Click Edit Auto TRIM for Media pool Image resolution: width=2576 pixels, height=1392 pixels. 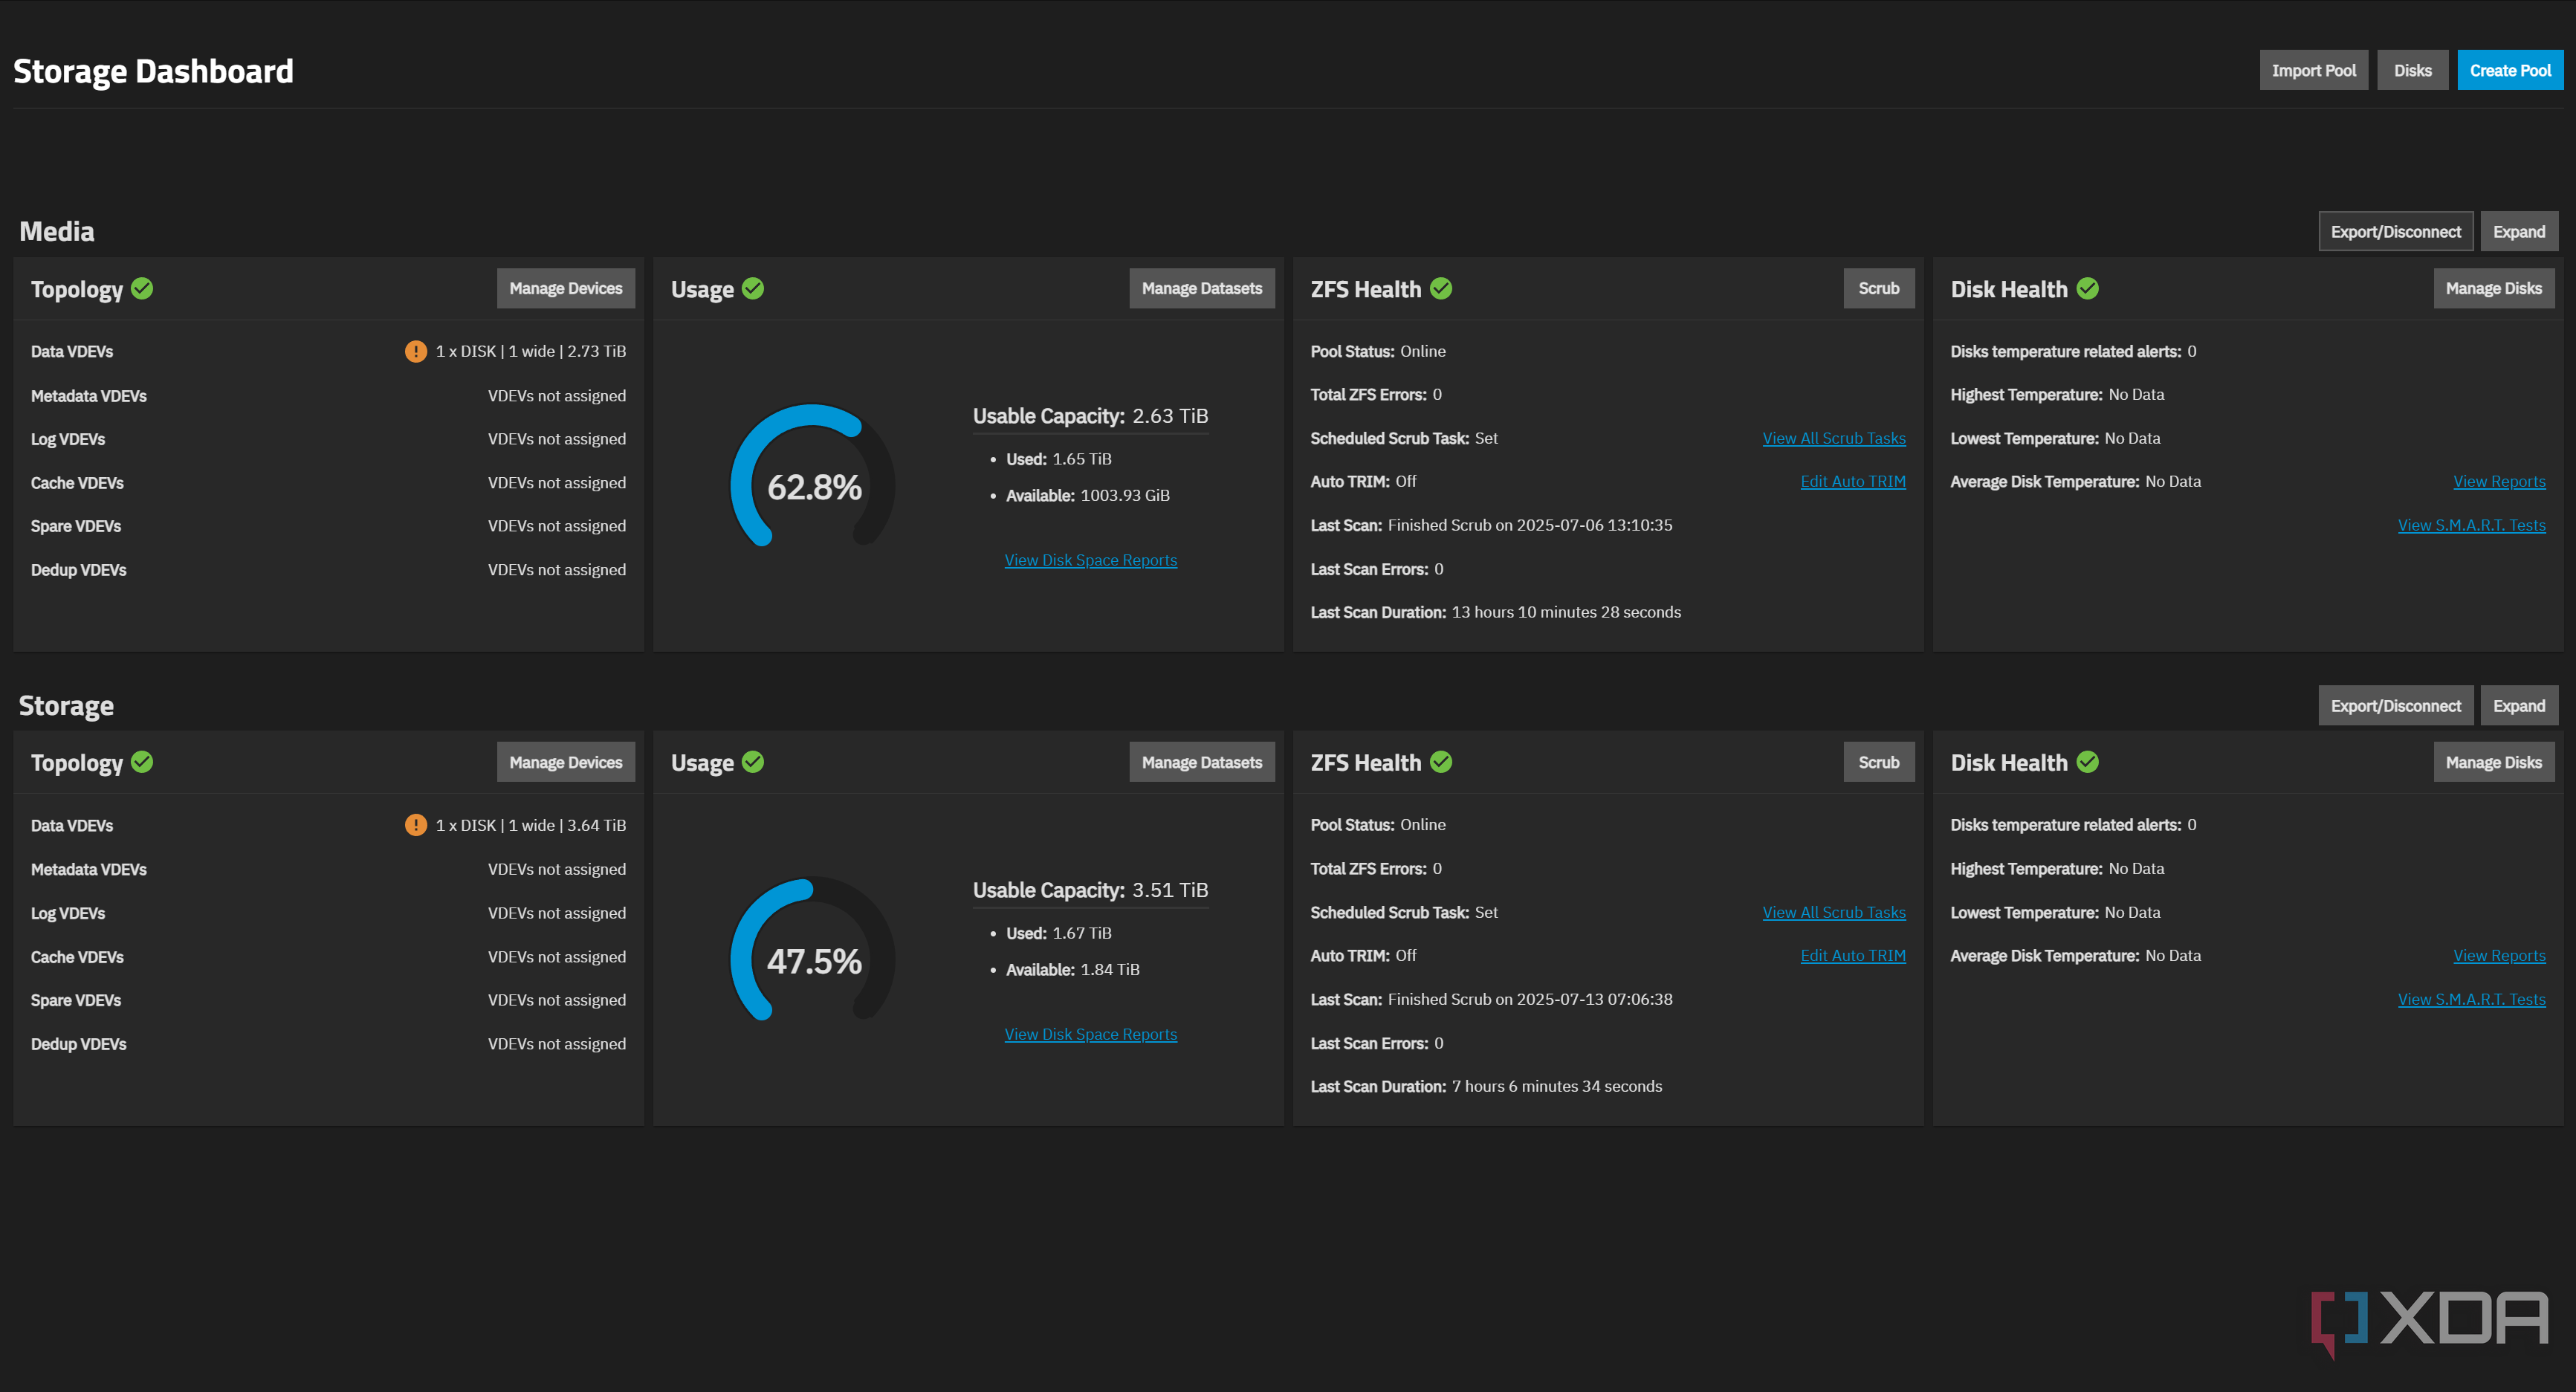point(1853,481)
